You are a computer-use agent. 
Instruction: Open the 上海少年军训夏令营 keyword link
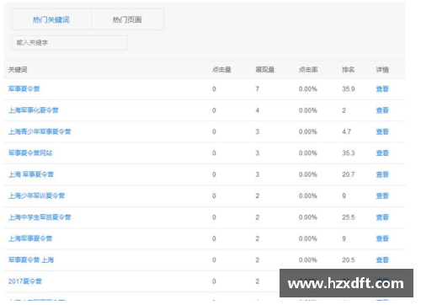point(36,195)
